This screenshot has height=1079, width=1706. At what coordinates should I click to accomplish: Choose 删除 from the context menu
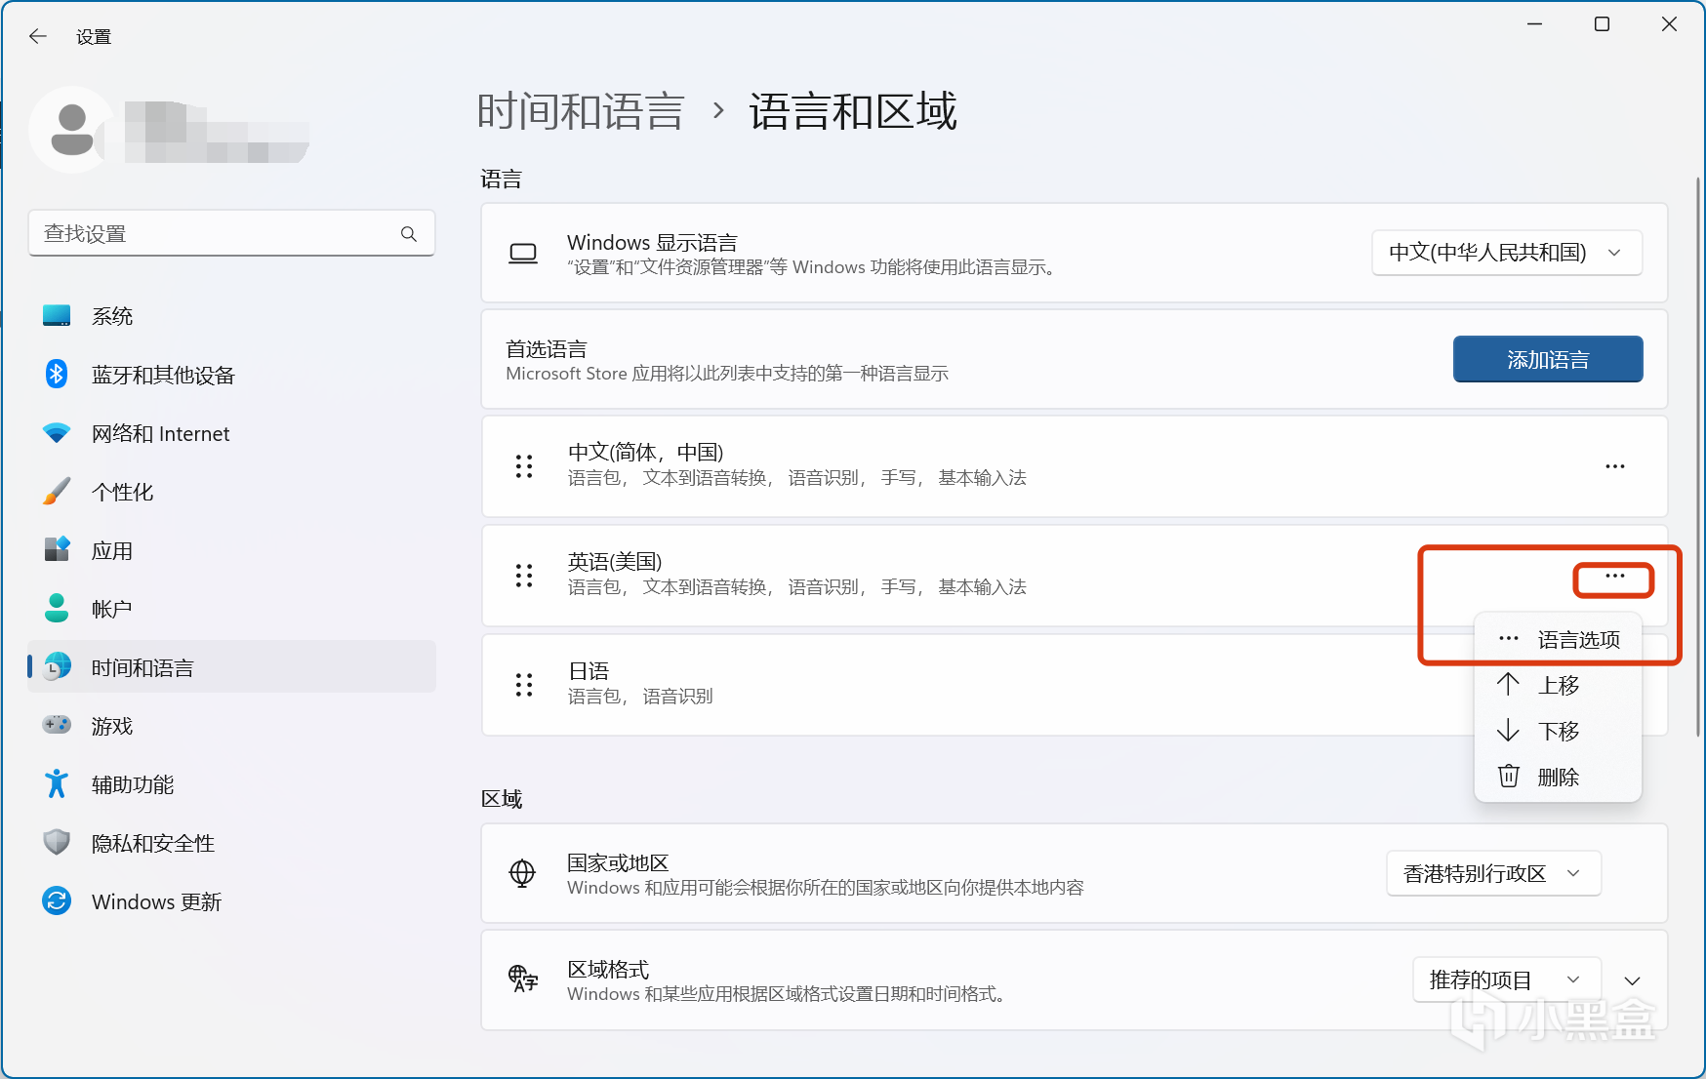click(1558, 777)
